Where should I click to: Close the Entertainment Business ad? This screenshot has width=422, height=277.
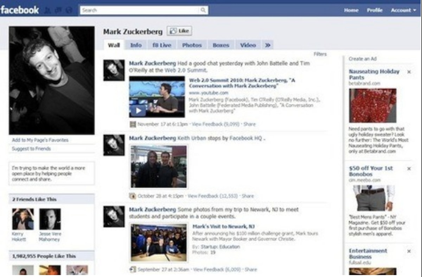(409, 251)
